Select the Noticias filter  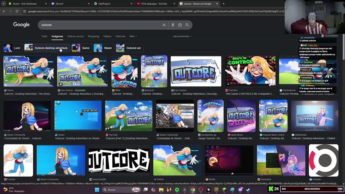click(x=120, y=36)
